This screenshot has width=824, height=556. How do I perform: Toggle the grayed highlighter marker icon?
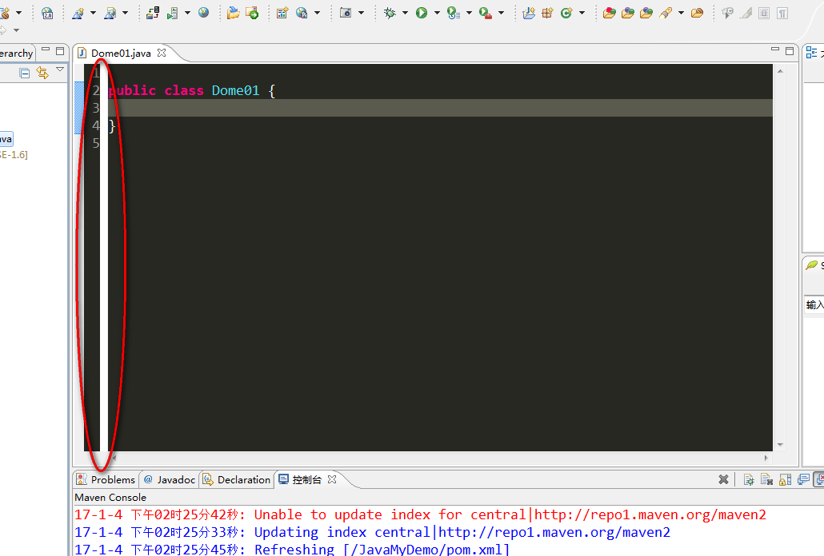pyautogui.click(x=746, y=13)
